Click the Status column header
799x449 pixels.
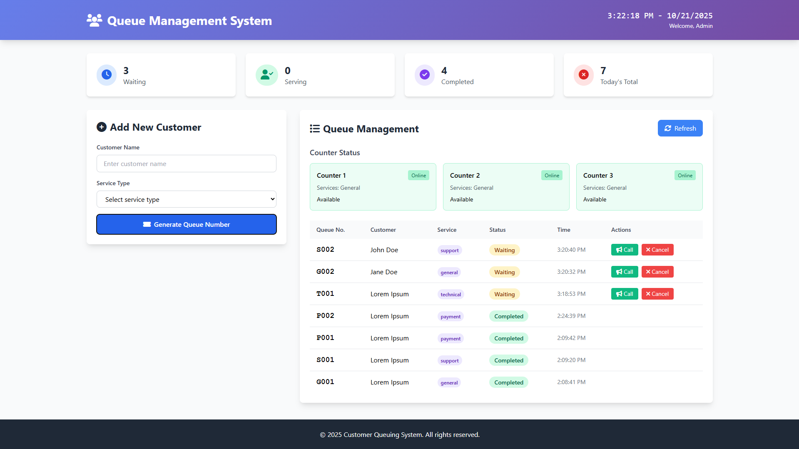(x=497, y=230)
